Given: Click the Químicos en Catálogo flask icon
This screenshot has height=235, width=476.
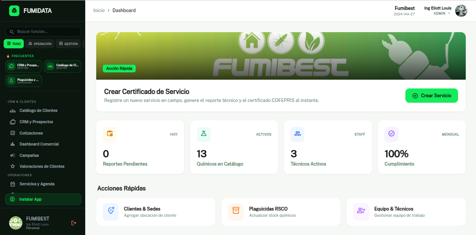Looking at the screenshot, I should click(x=203, y=134).
